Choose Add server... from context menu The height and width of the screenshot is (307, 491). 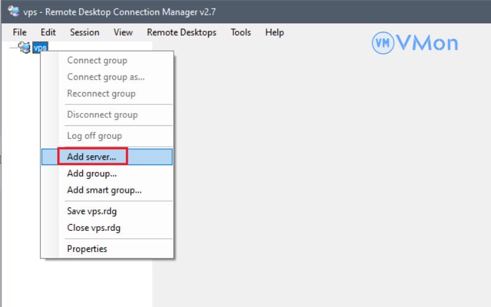[x=107, y=157]
